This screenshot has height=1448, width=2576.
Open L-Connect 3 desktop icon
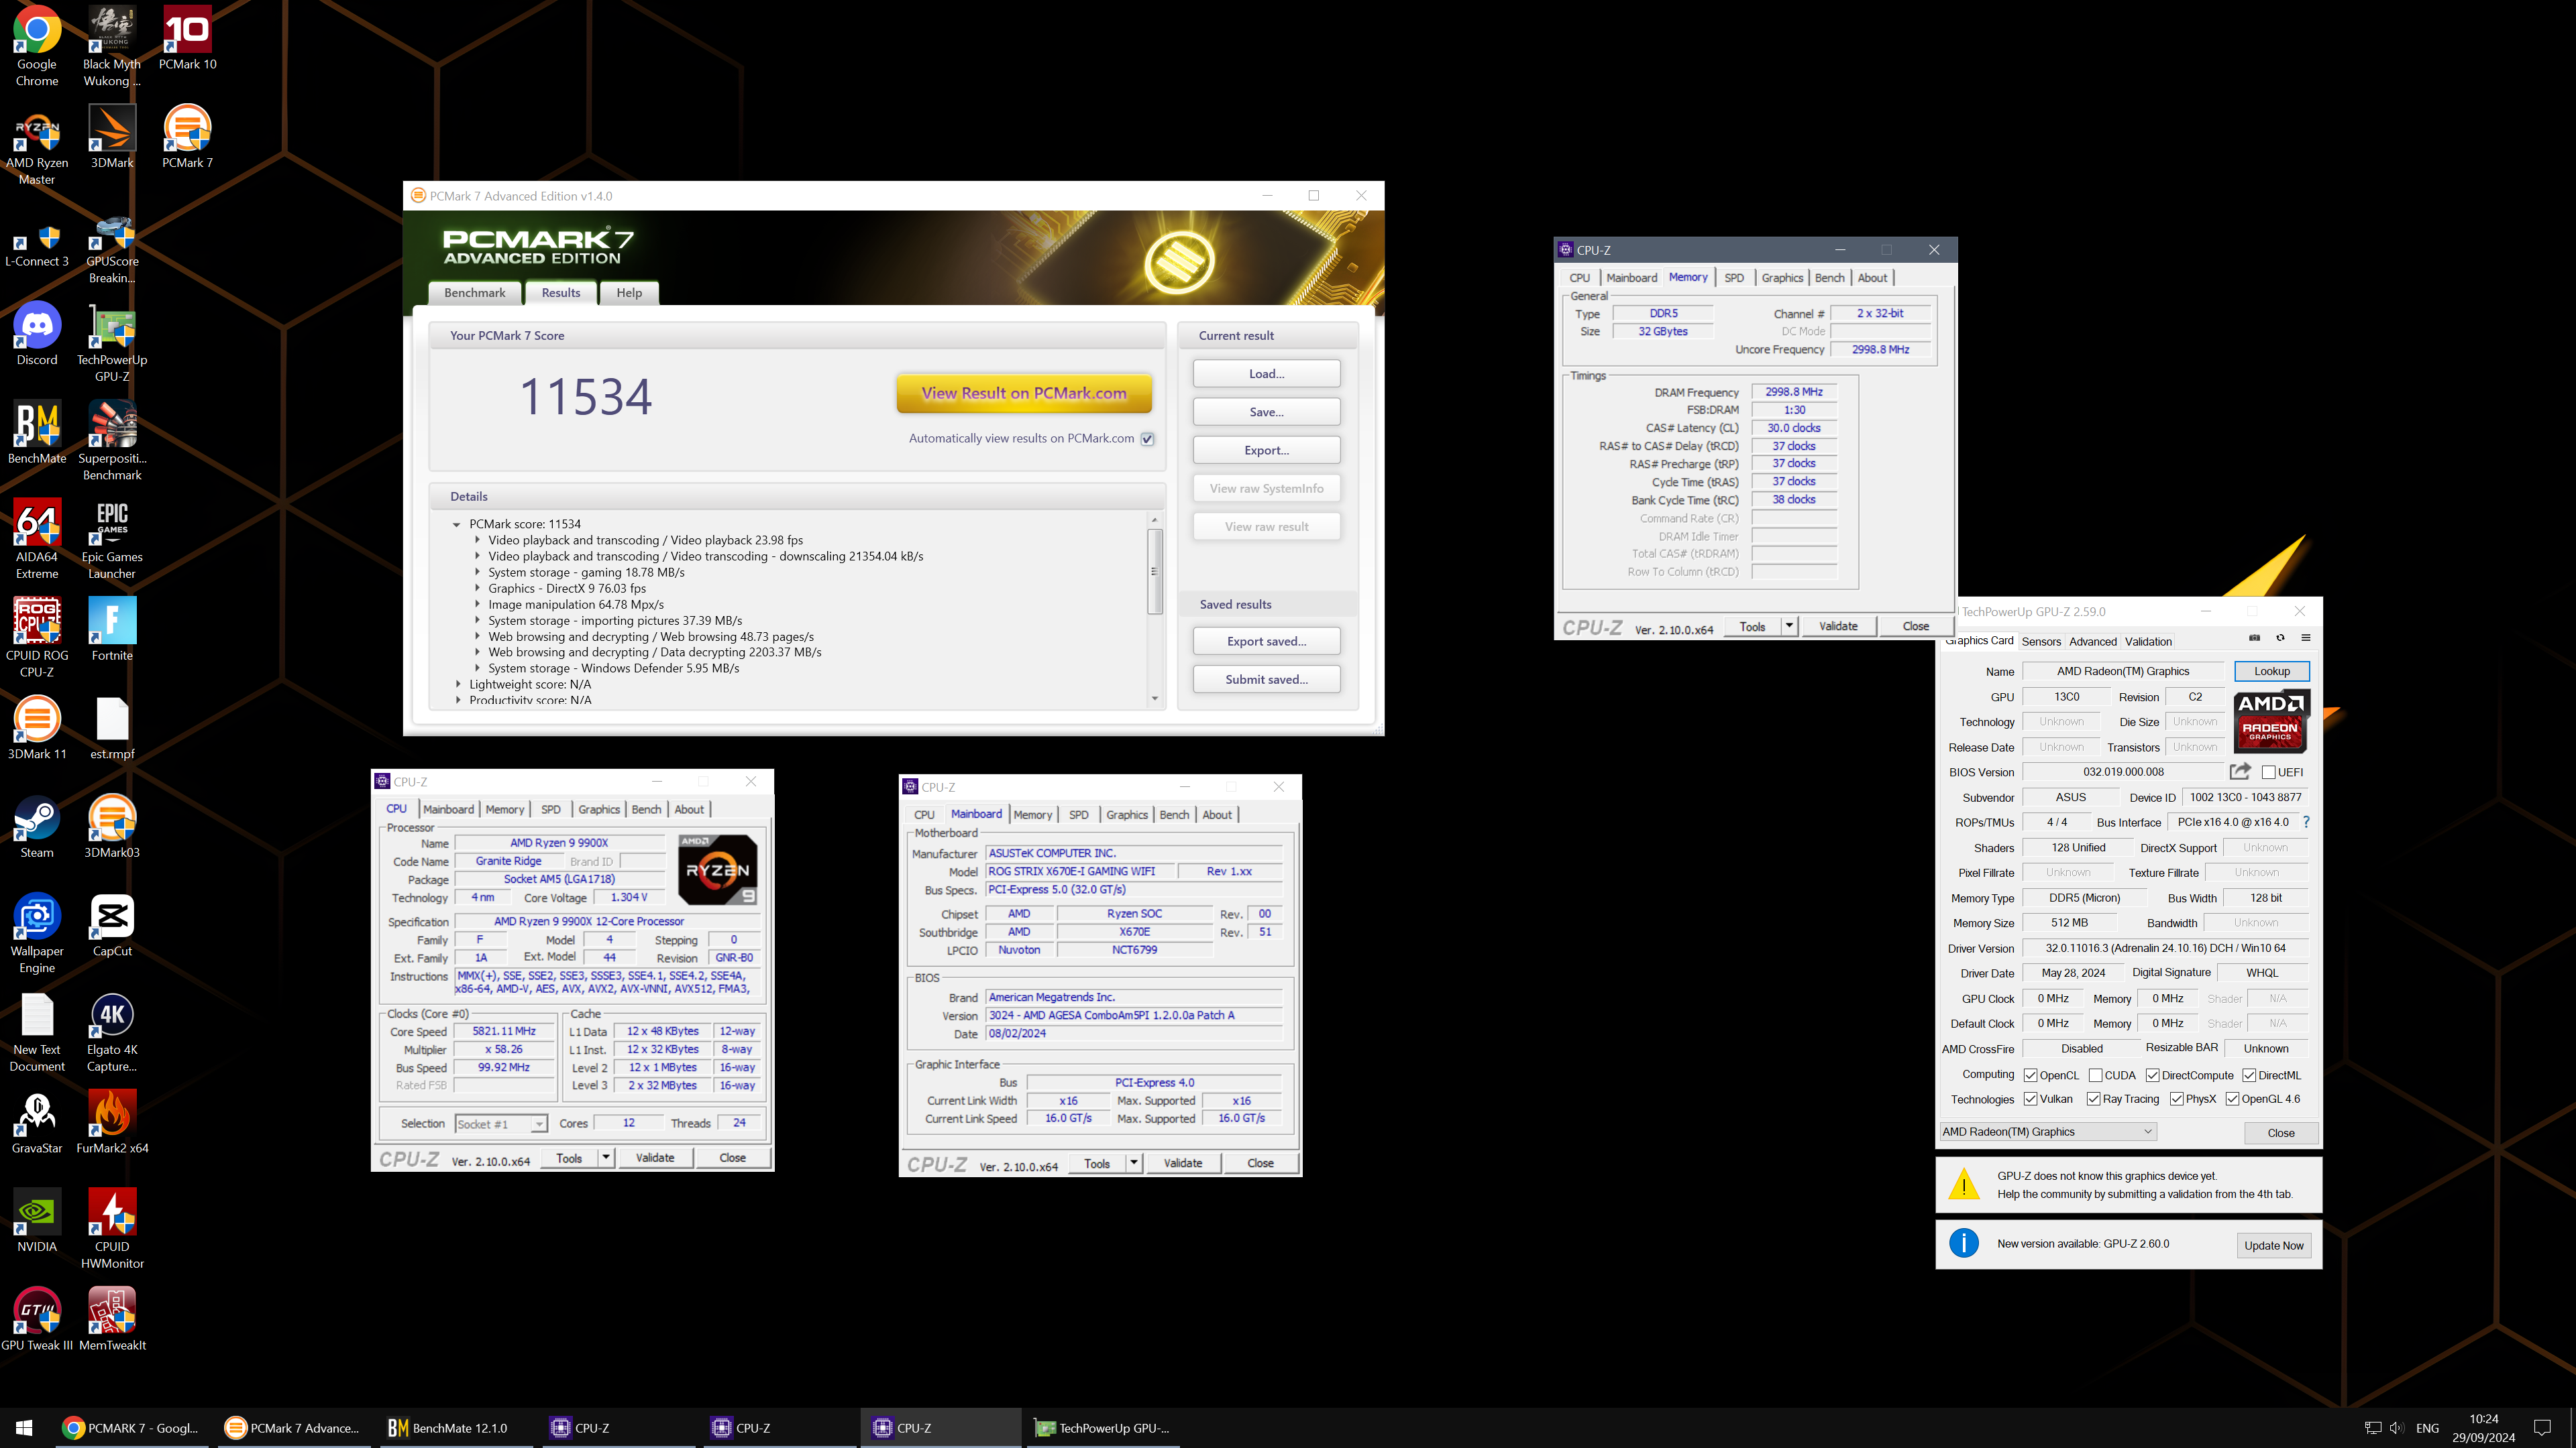pos(37,243)
